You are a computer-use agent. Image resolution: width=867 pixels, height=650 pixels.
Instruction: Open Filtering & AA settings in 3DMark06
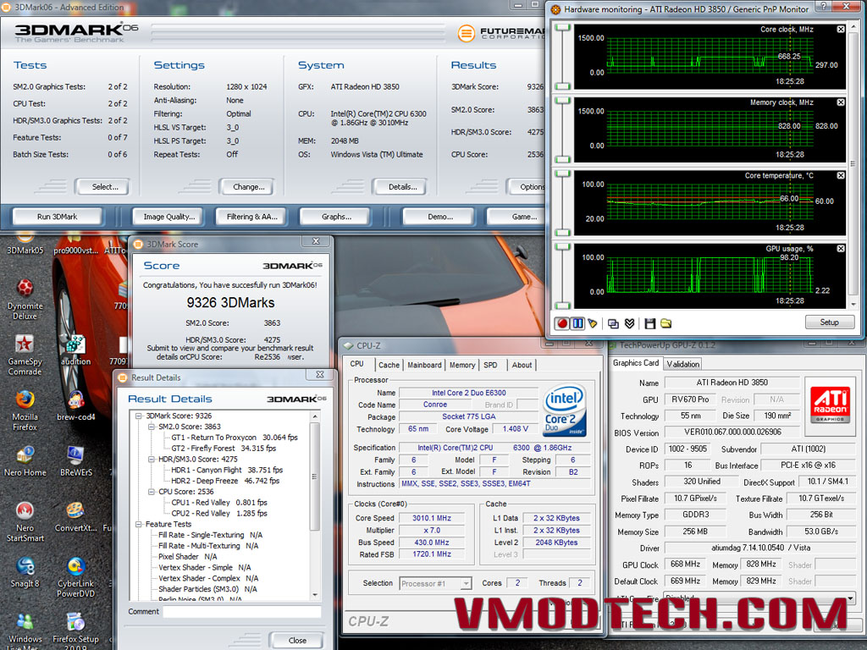tap(252, 217)
